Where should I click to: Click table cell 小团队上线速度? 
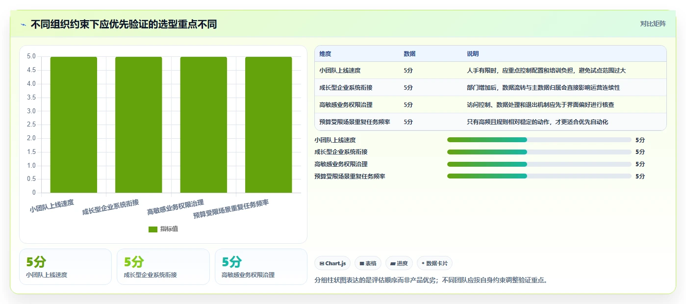340,71
